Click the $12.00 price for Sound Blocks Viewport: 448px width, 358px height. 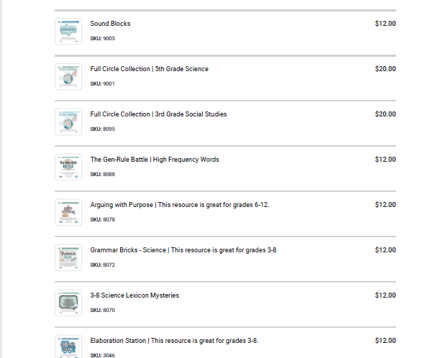tap(385, 24)
